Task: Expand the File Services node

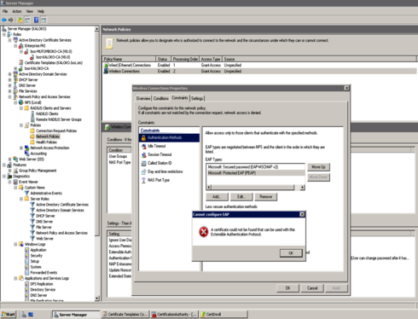Action: point(9,91)
